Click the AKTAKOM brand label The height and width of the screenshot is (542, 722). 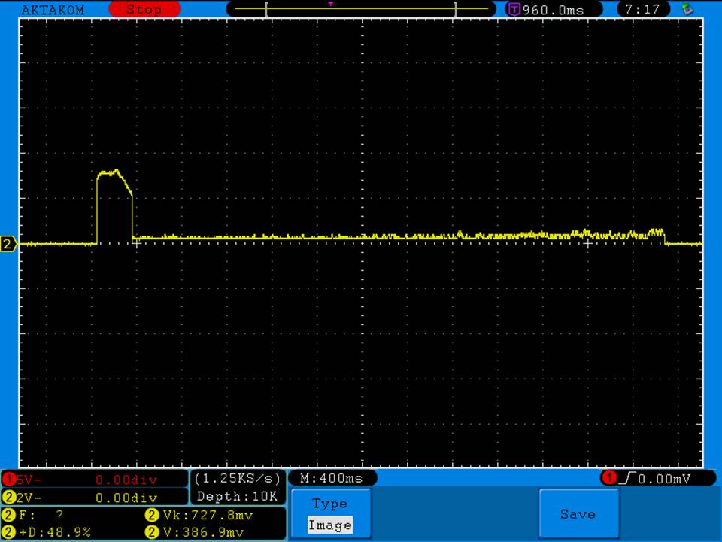click(53, 10)
